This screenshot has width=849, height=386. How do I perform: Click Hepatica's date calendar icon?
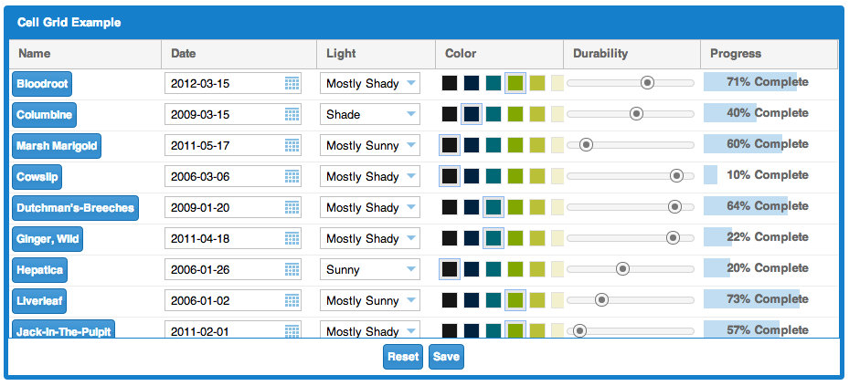pyautogui.click(x=292, y=269)
